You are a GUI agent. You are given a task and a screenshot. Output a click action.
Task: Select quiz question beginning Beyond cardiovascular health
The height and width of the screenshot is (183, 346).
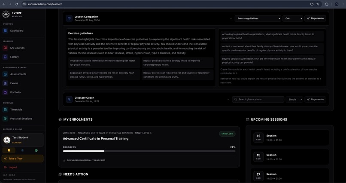[x=272, y=61]
